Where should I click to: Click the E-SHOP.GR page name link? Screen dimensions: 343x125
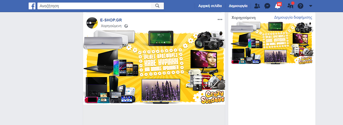(x=111, y=20)
